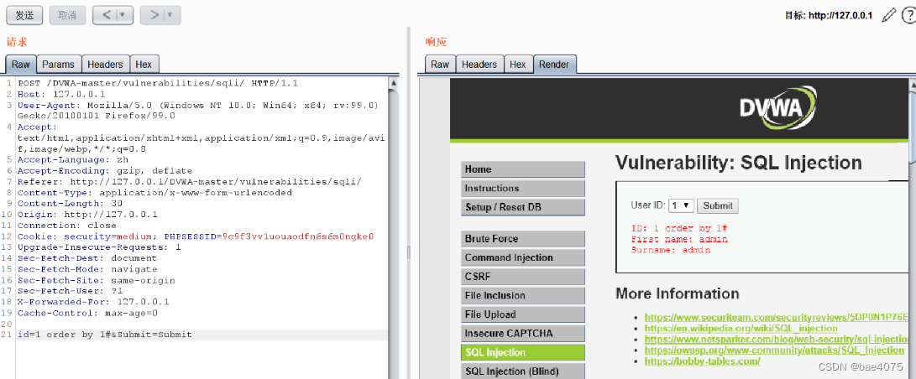Go back with the previous history arrow
The height and width of the screenshot is (379, 916).
click(x=106, y=15)
